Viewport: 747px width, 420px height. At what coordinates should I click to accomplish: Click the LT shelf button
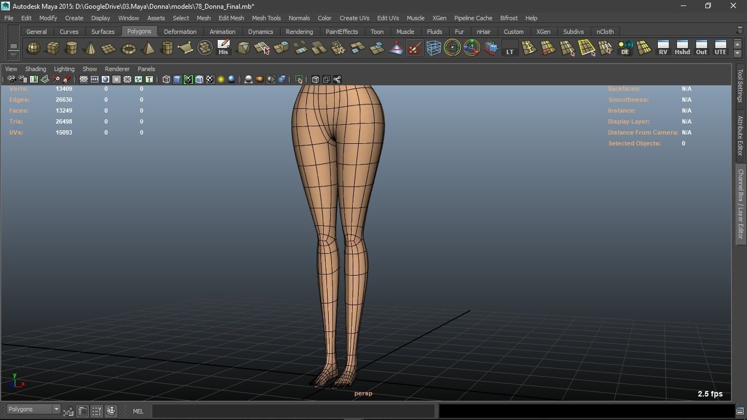(510, 48)
